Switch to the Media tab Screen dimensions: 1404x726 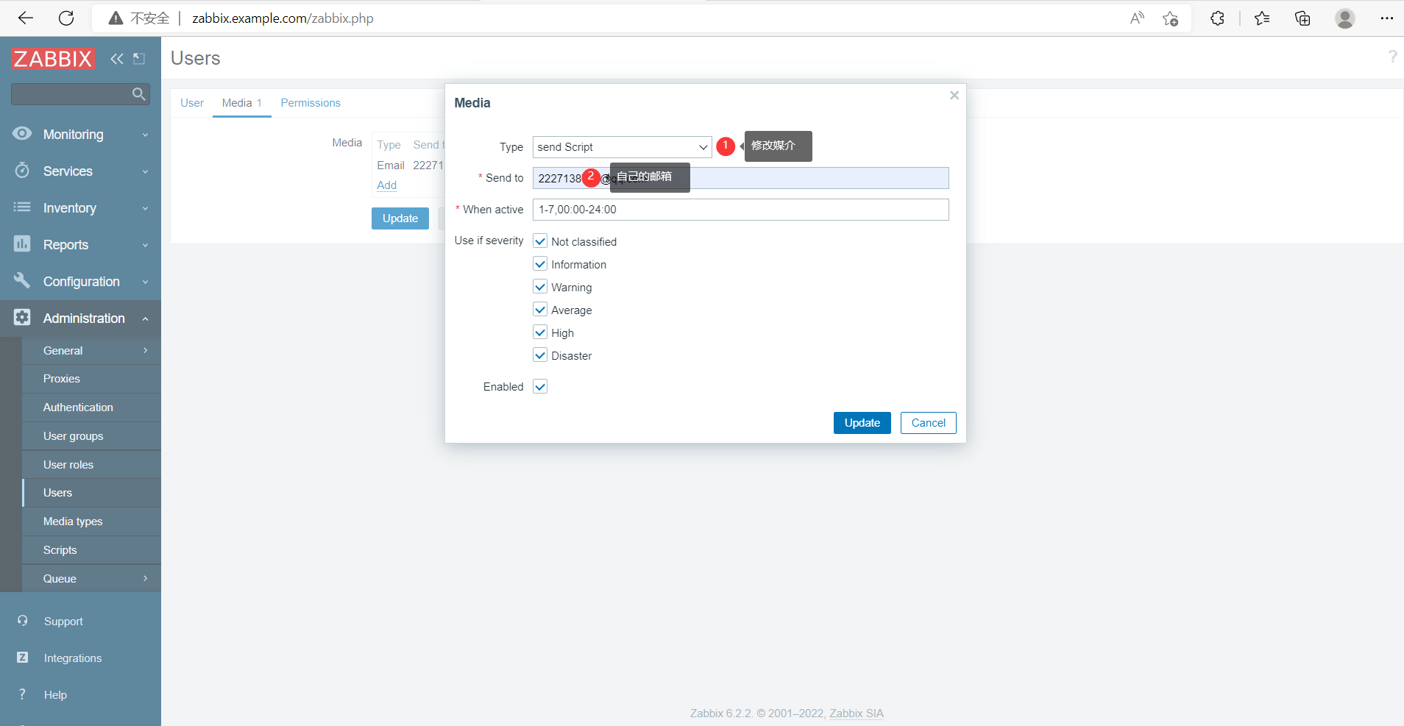242,103
